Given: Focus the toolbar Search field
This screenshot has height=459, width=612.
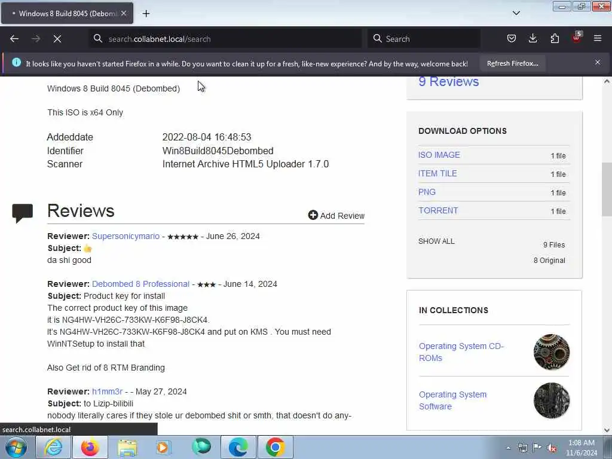Looking at the screenshot, I should coord(424,39).
